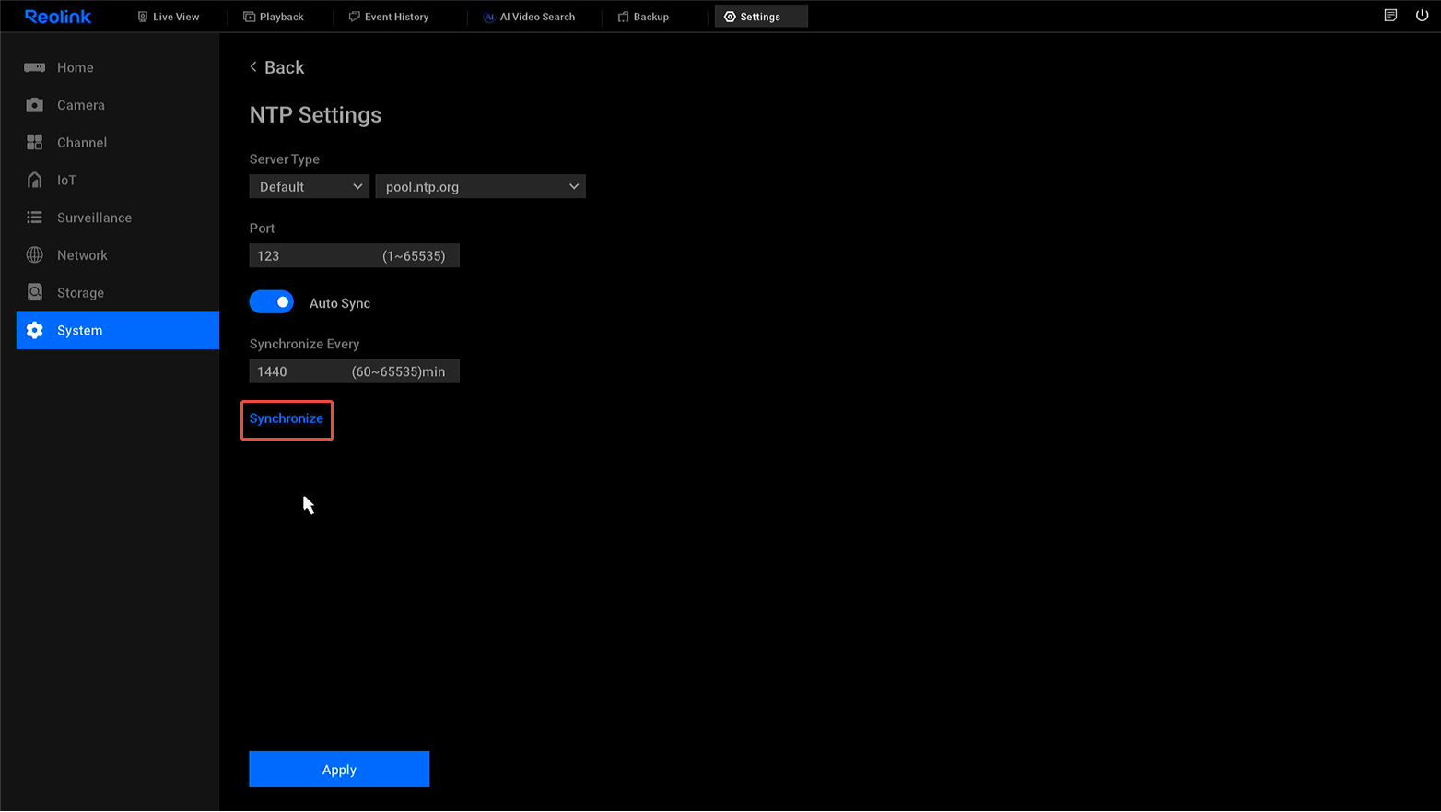
Task: Click the Synchronize link
Action: (287, 418)
